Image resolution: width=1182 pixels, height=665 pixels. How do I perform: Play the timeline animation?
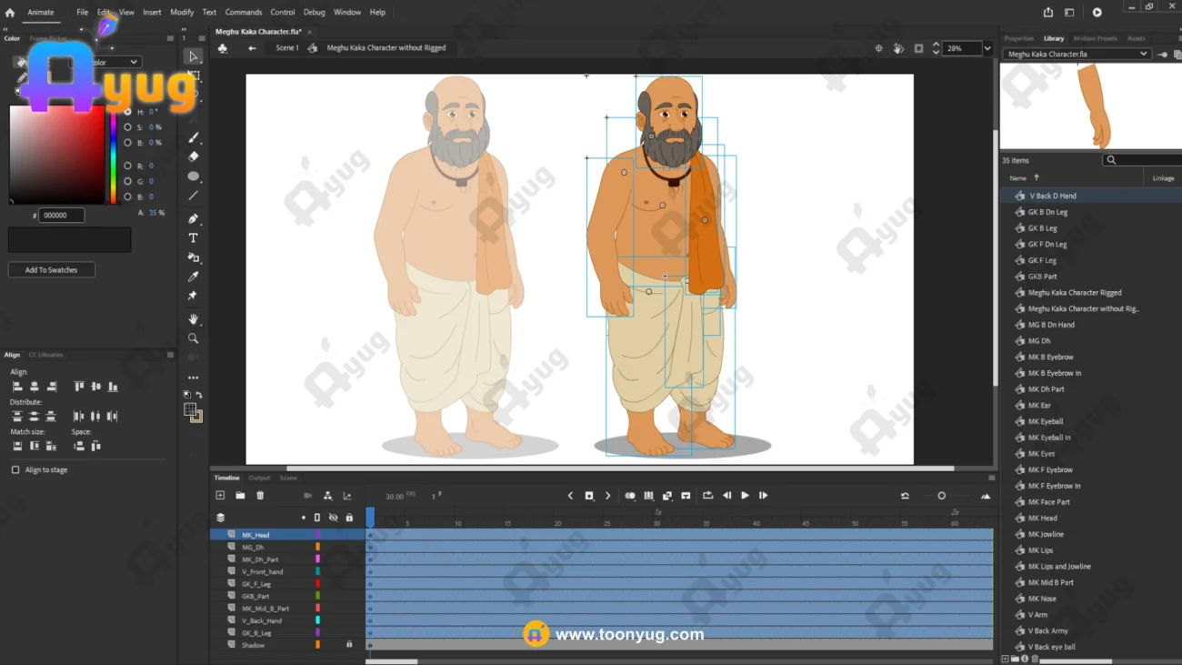(x=745, y=496)
